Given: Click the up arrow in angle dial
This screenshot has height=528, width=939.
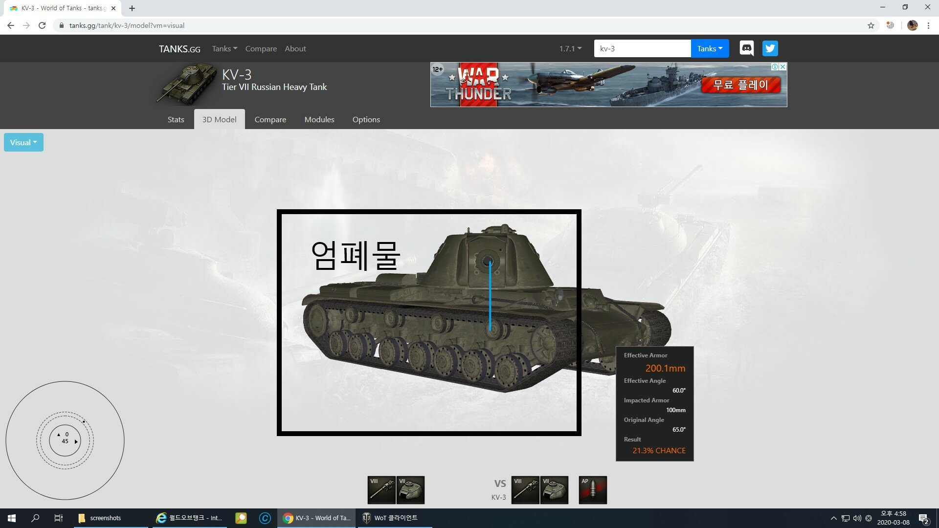Looking at the screenshot, I should (59, 435).
